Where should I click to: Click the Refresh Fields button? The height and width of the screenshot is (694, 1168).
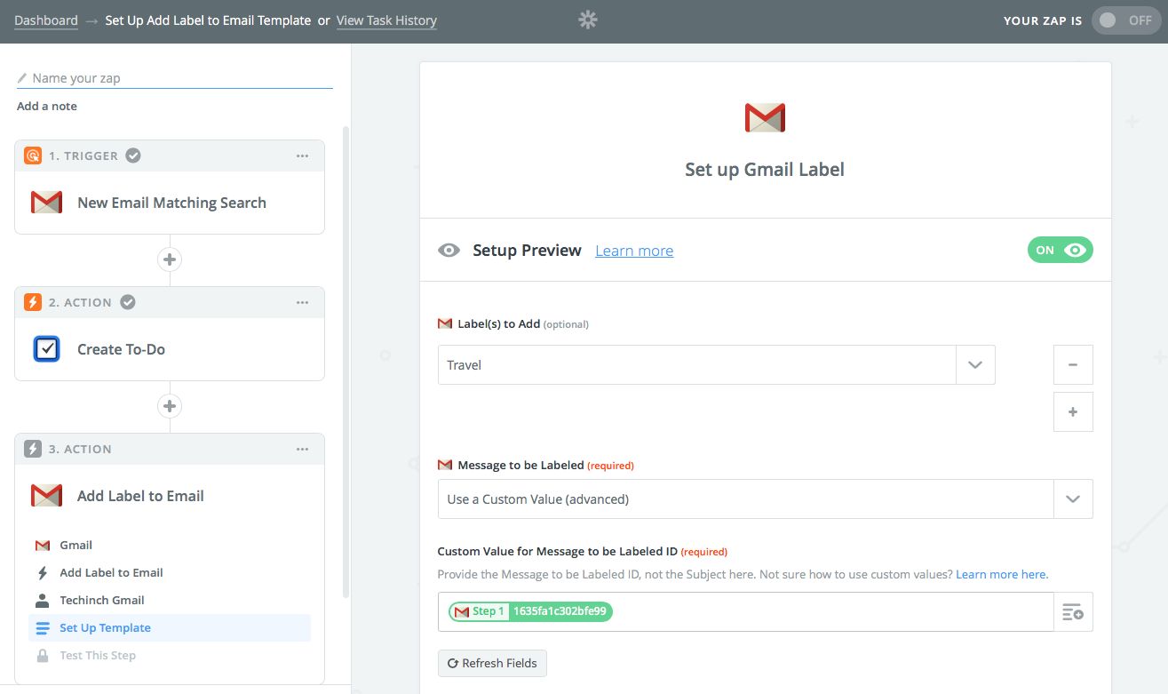[x=492, y=663]
